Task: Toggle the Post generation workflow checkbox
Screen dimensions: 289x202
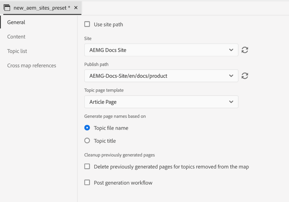Action: (x=87, y=182)
